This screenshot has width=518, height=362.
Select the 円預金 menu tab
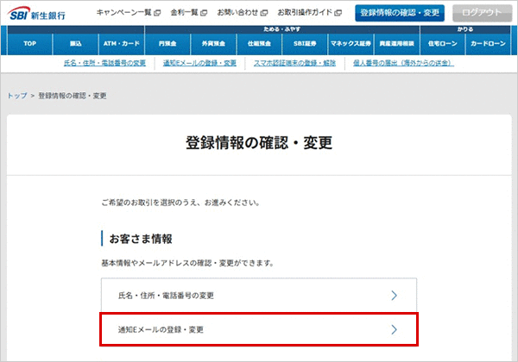click(167, 43)
